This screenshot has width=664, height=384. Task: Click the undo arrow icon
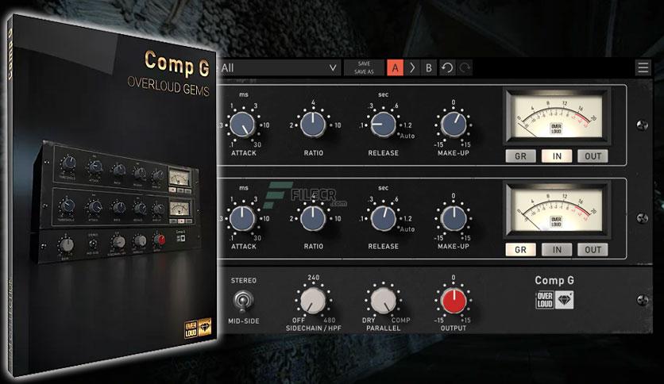point(447,68)
